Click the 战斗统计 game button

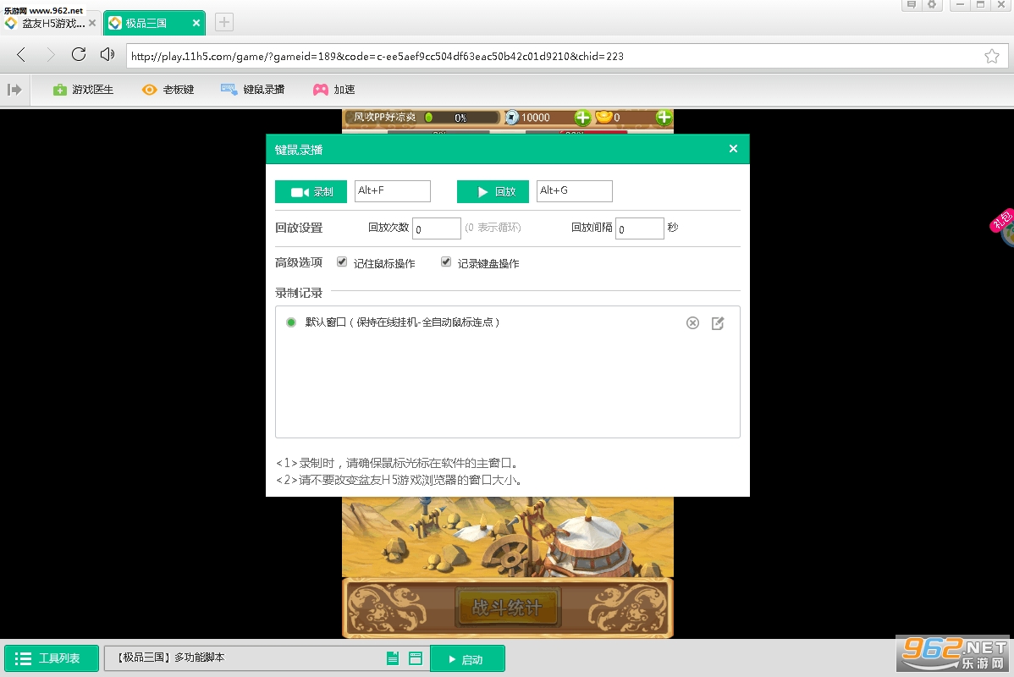[x=507, y=607]
